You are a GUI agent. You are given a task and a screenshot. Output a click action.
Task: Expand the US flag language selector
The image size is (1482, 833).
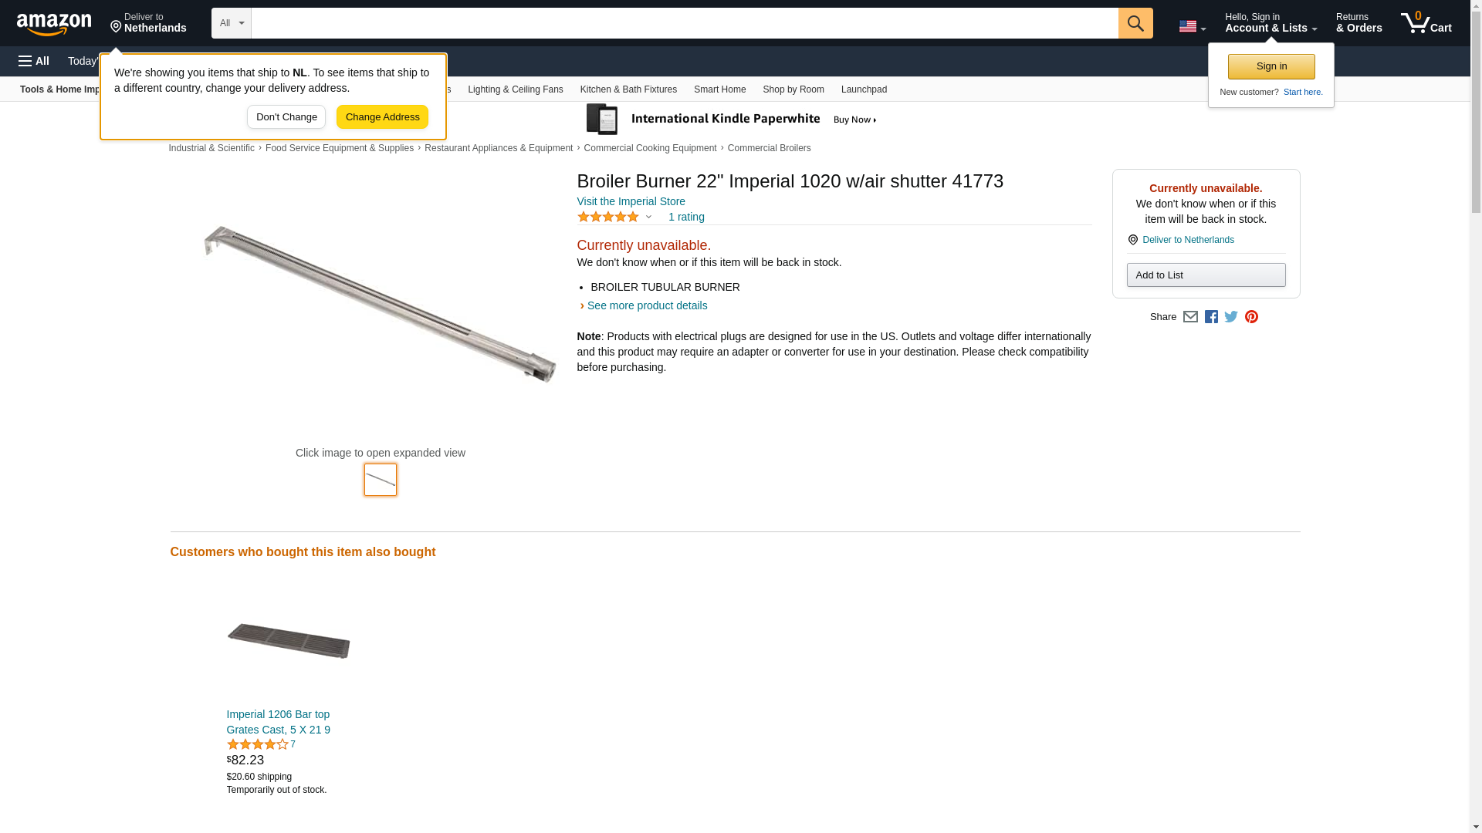coord(1192,26)
